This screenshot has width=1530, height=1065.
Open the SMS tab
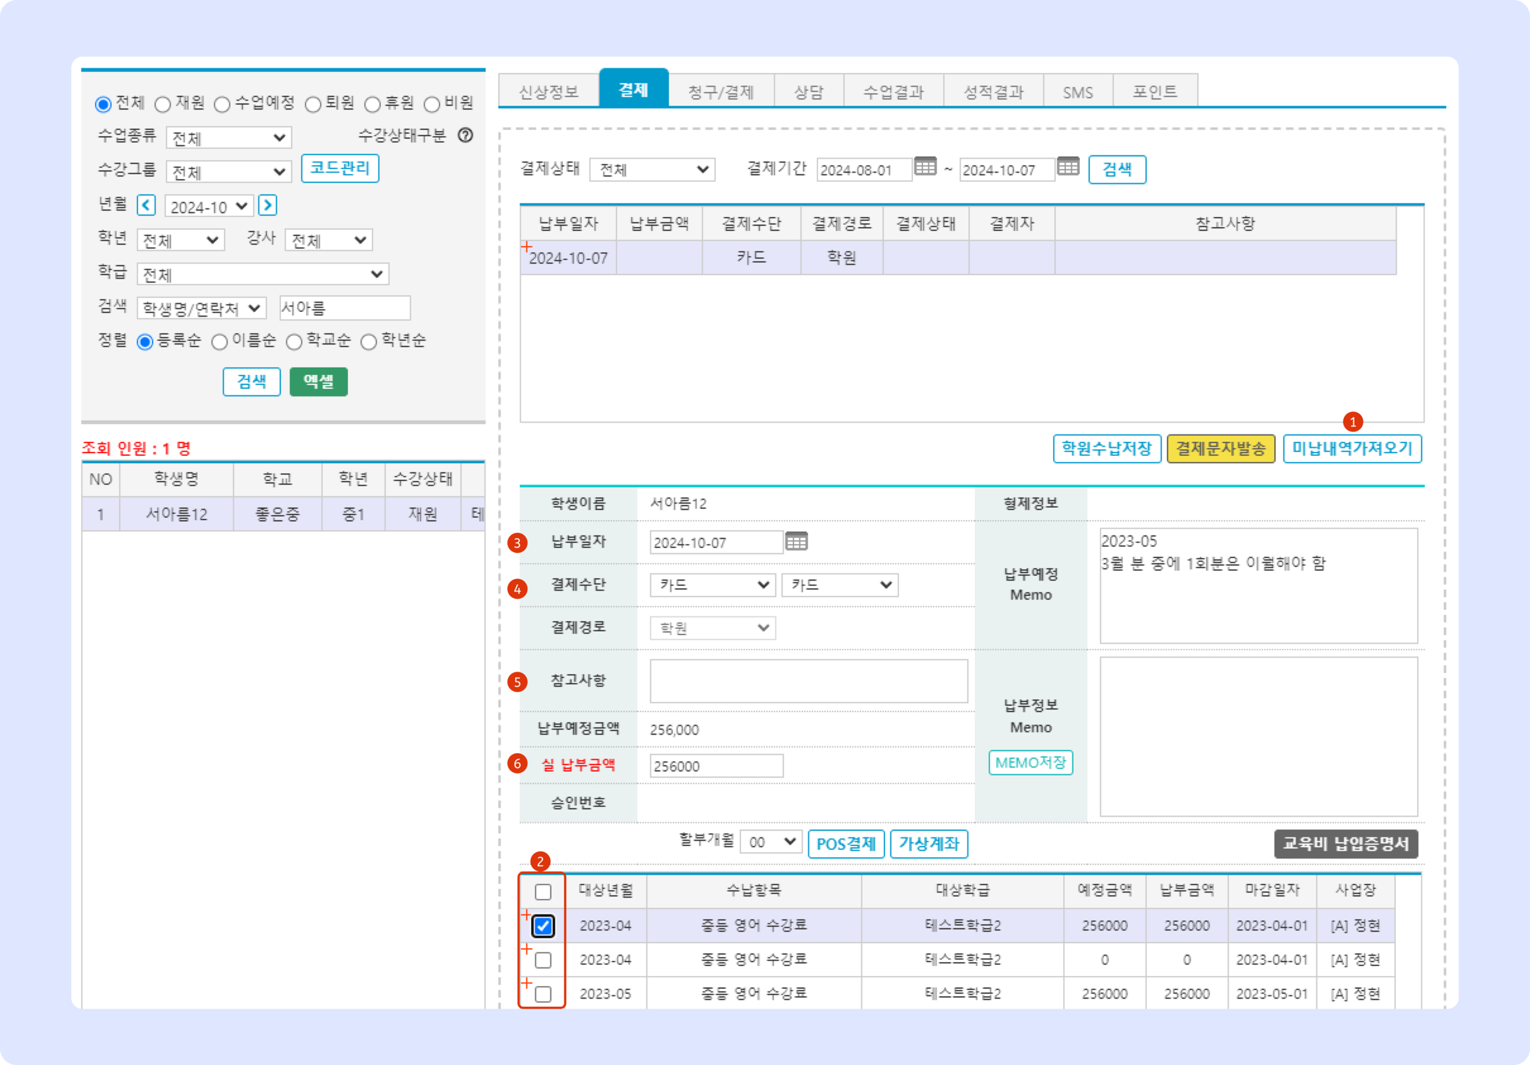1077,92
